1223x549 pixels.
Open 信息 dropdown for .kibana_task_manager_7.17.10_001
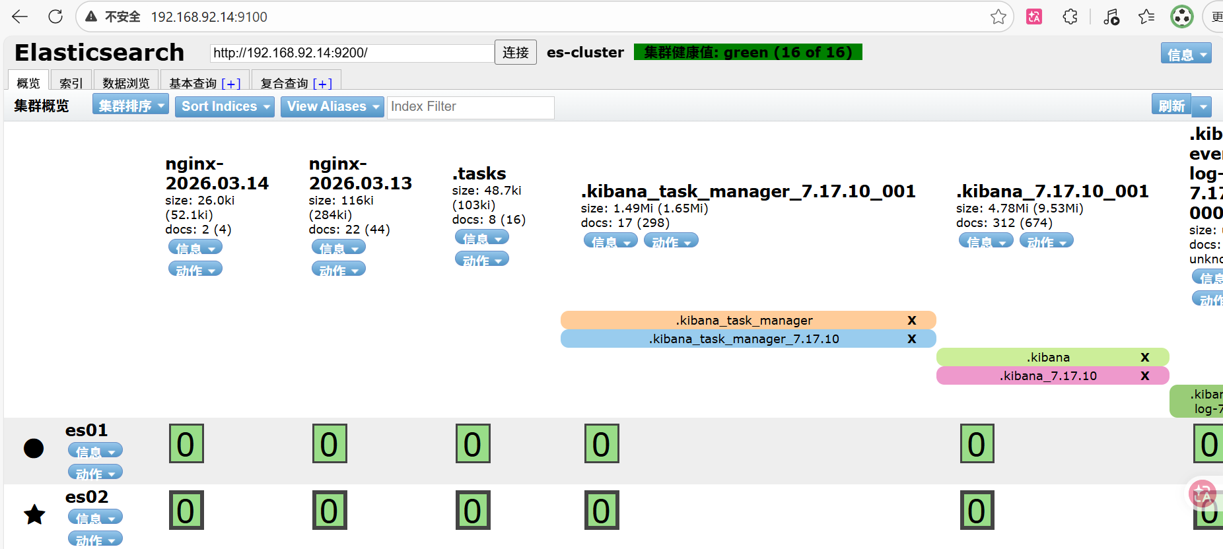pyautogui.click(x=611, y=241)
